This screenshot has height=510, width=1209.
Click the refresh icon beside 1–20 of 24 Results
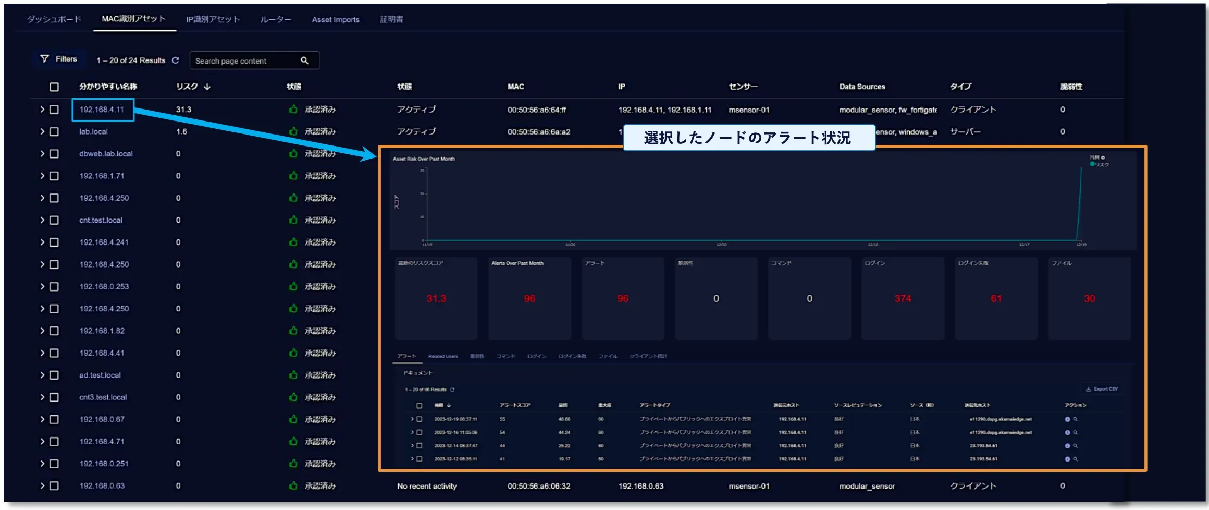pos(176,60)
